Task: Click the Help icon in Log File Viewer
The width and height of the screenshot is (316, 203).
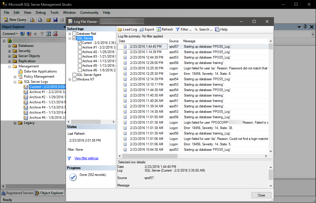Action: tap(217, 29)
